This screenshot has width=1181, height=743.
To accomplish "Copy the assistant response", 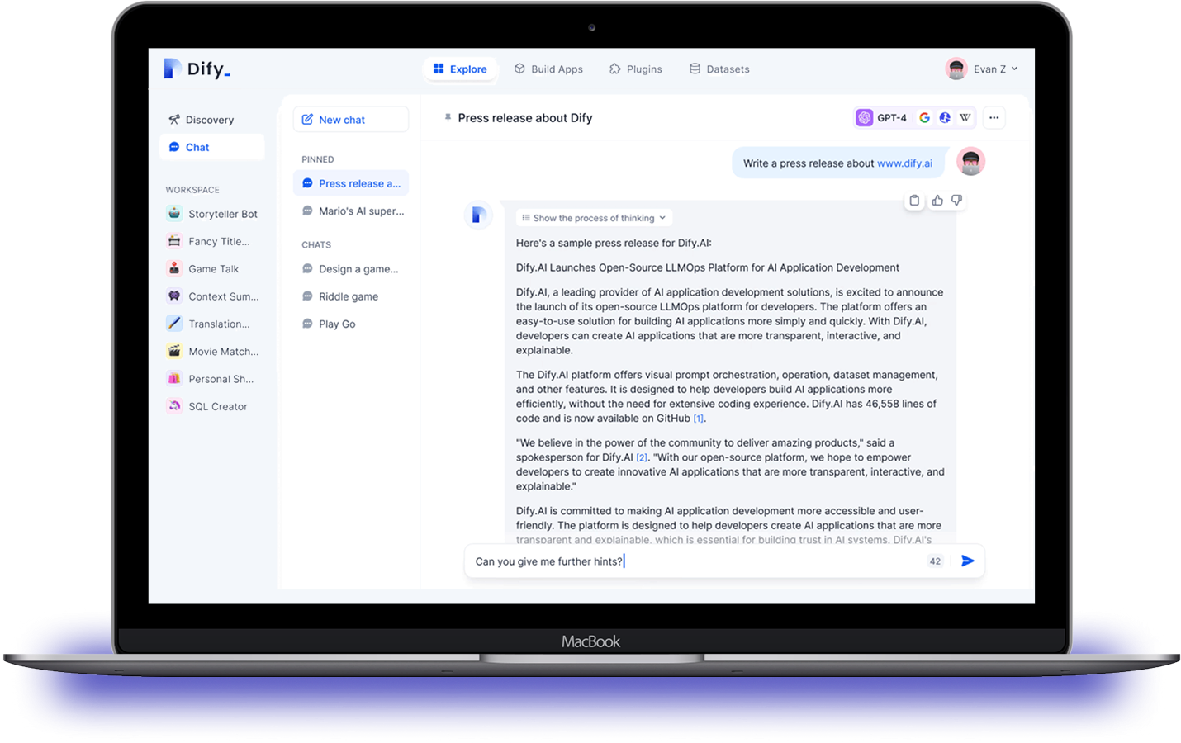I will click(914, 201).
